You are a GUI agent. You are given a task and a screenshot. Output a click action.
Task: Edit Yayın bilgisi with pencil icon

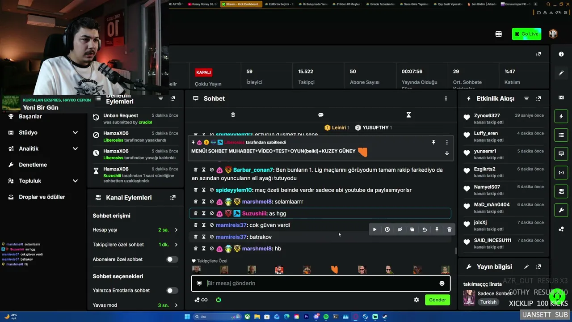click(526, 267)
